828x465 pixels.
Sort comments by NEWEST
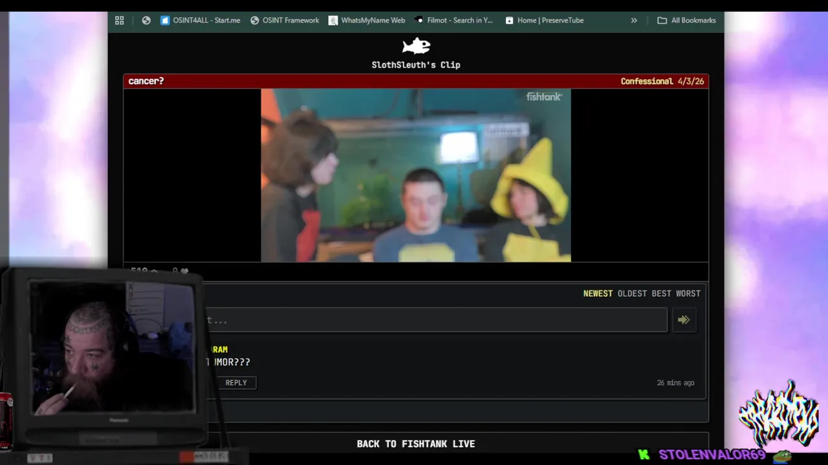(x=598, y=293)
